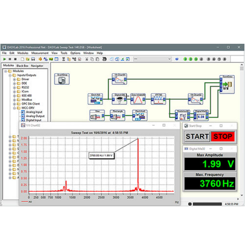Viewport: 248px width, 248px height.
Task: Click the blue help icon in the toolbar
Action: tap(177, 59)
